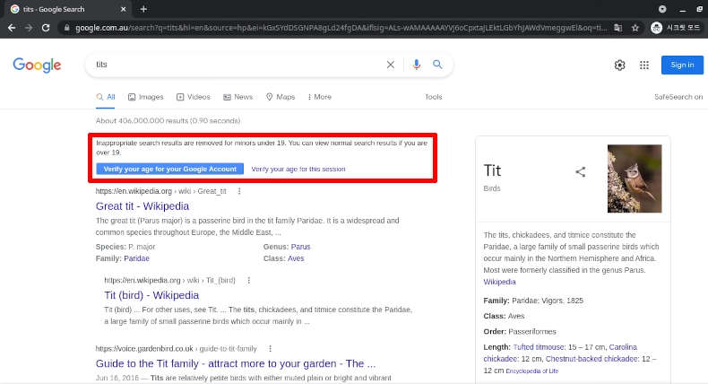Switch to the News tab
708x384 pixels.
238,97
